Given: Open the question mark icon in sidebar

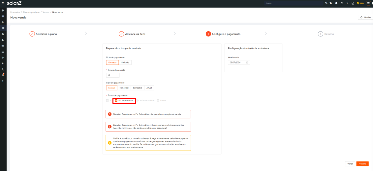Looking at the screenshot, I should [x=3, y=81].
